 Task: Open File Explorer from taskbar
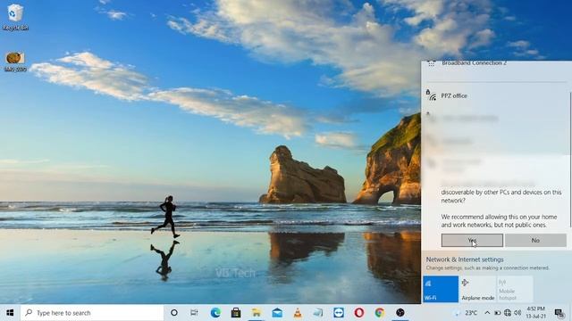tap(257, 313)
